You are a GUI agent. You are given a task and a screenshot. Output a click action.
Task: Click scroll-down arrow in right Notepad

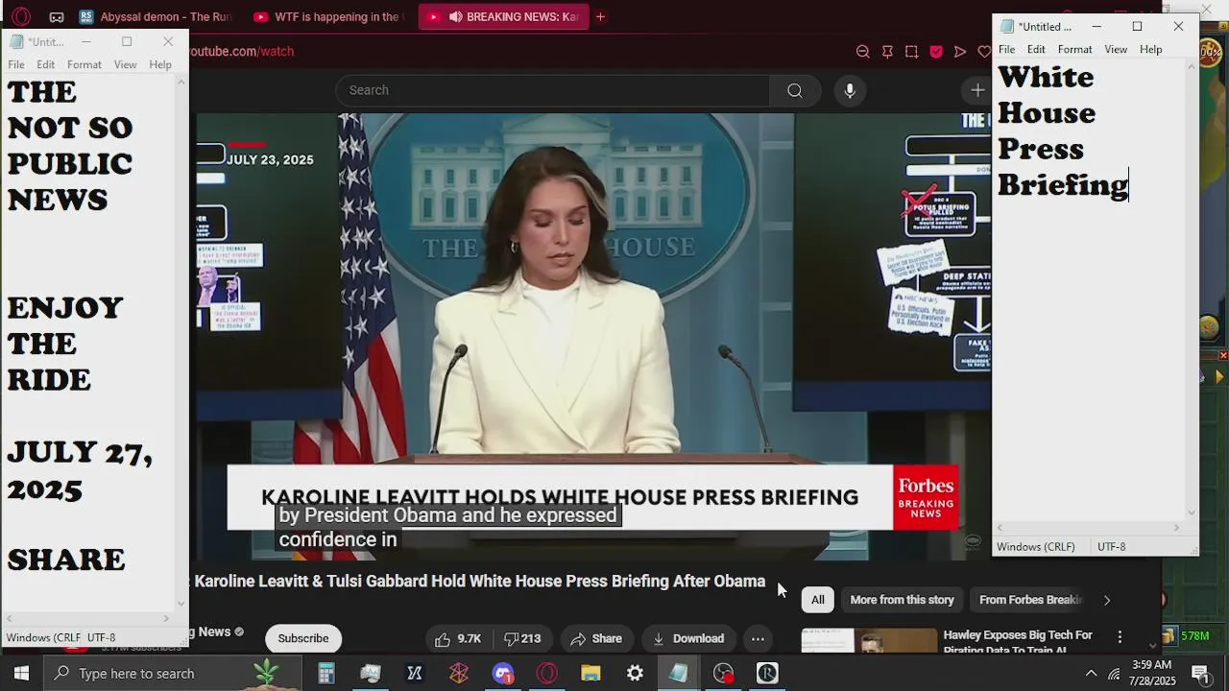(1192, 512)
